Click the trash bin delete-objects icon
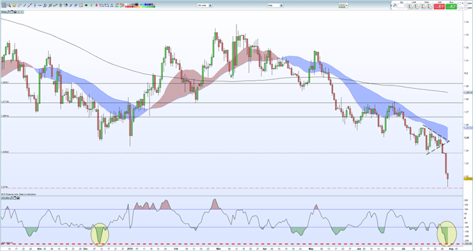Viewport: 473px width, 251px height. pyautogui.click(x=61, y=5)
